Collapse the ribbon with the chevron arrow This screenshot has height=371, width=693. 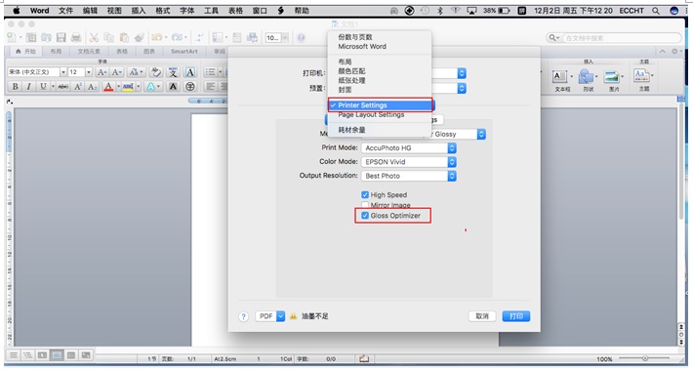(x=663, y=52)
